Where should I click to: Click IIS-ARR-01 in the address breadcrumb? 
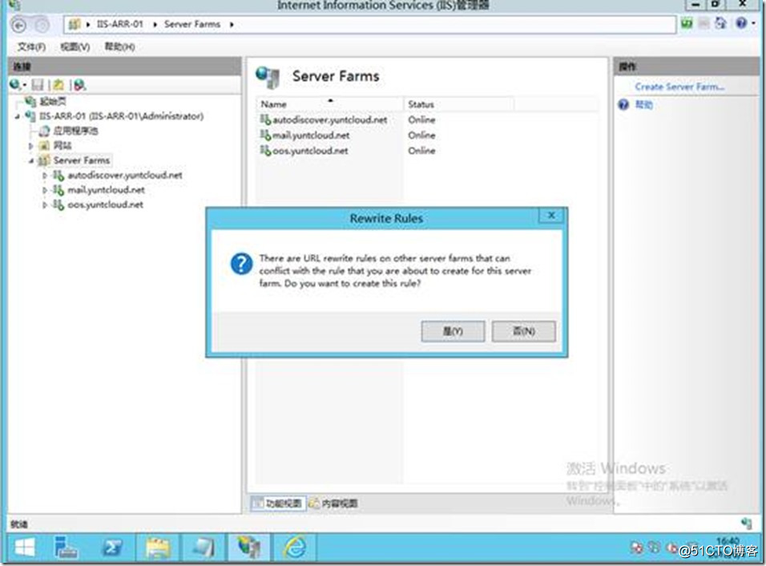click(119, 24)
